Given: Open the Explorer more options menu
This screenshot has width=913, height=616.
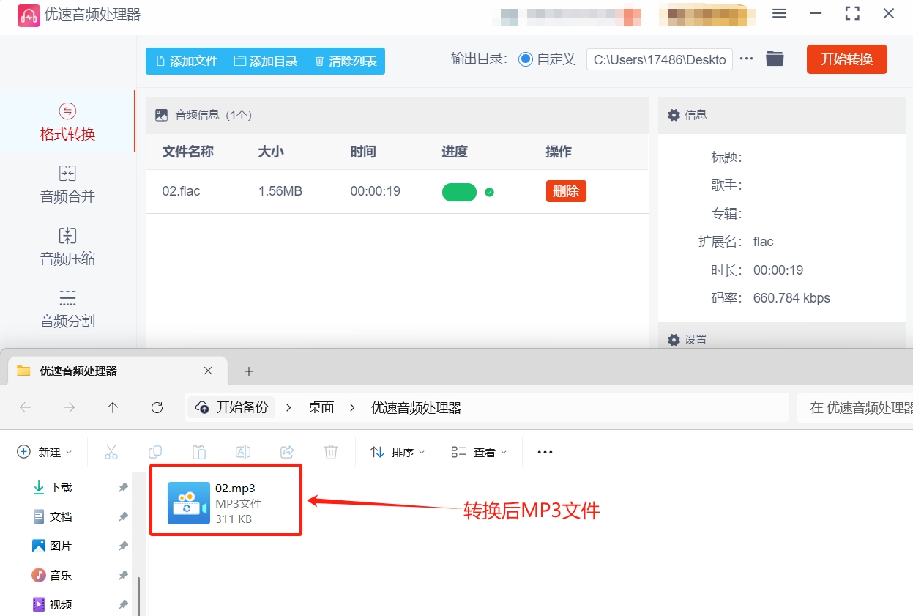Looking at the screenshot, I should coord(545,452).
